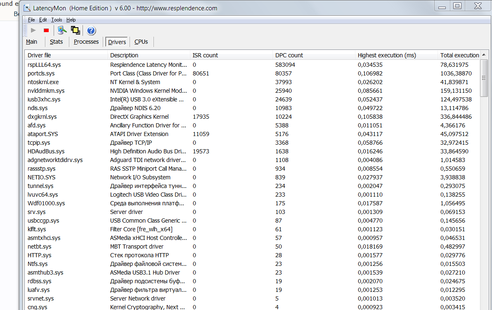Select the asmthub3.sys driver row
This screenshot has width=492, height=310.
253,273
